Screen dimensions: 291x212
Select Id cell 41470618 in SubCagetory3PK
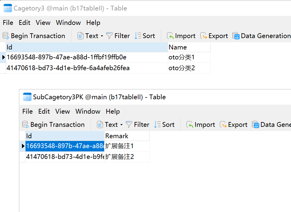pyautogui.click(x=65, y=157)
